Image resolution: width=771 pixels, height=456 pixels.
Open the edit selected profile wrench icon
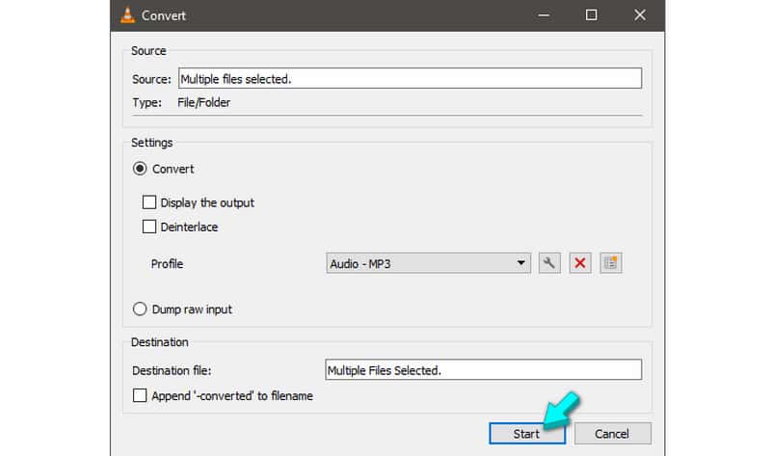(549, 263)
